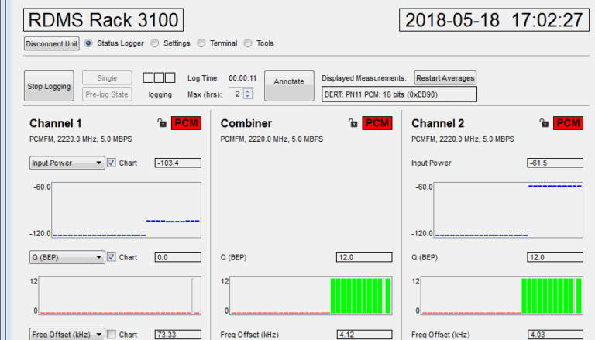The width and height of the screenshot is (595, 340).
Task: Click the Channel 2 Q (BEP) green bar chart
Action: tap(502, 296)
